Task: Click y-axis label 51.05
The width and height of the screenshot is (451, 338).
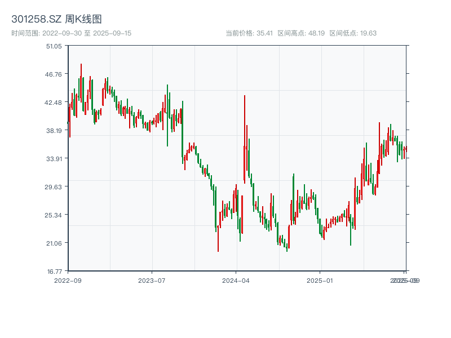Action: pos(54,46)
